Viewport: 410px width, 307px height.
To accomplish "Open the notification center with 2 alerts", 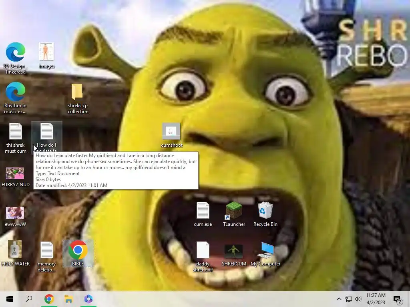I will coord(398,299).
